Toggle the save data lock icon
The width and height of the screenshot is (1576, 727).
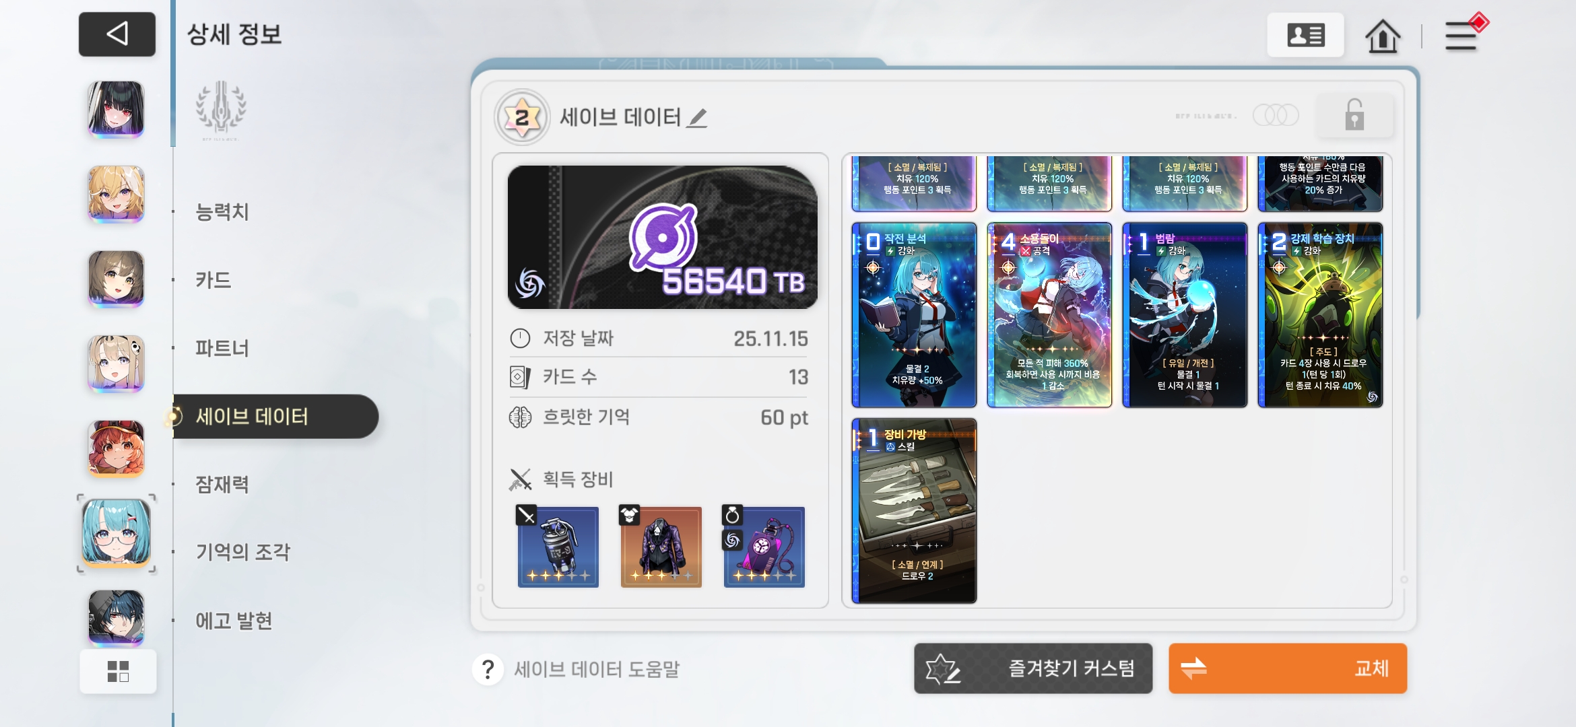(1354, 115)
